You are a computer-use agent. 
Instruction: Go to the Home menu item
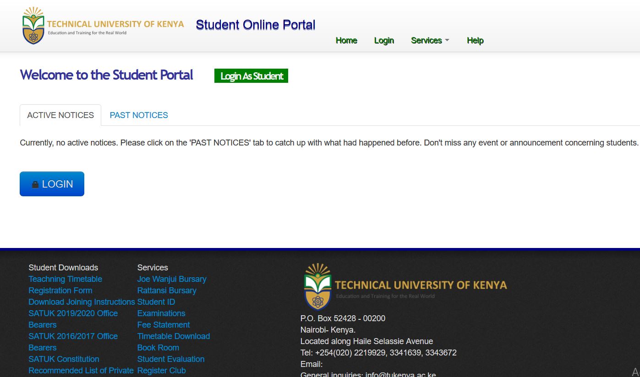click(346, 40)
